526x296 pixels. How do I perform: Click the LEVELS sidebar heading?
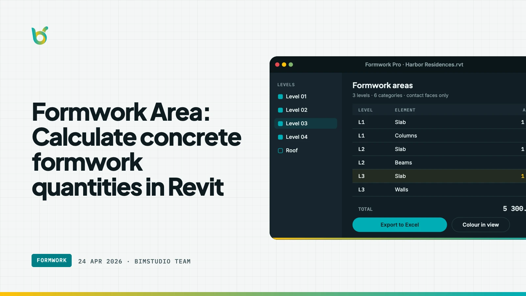286,85
